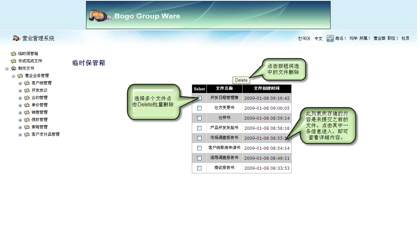Click the folder icon beside 作成完成文件
The width and height of the screenshot is (420, 250).
pos(13,61)
